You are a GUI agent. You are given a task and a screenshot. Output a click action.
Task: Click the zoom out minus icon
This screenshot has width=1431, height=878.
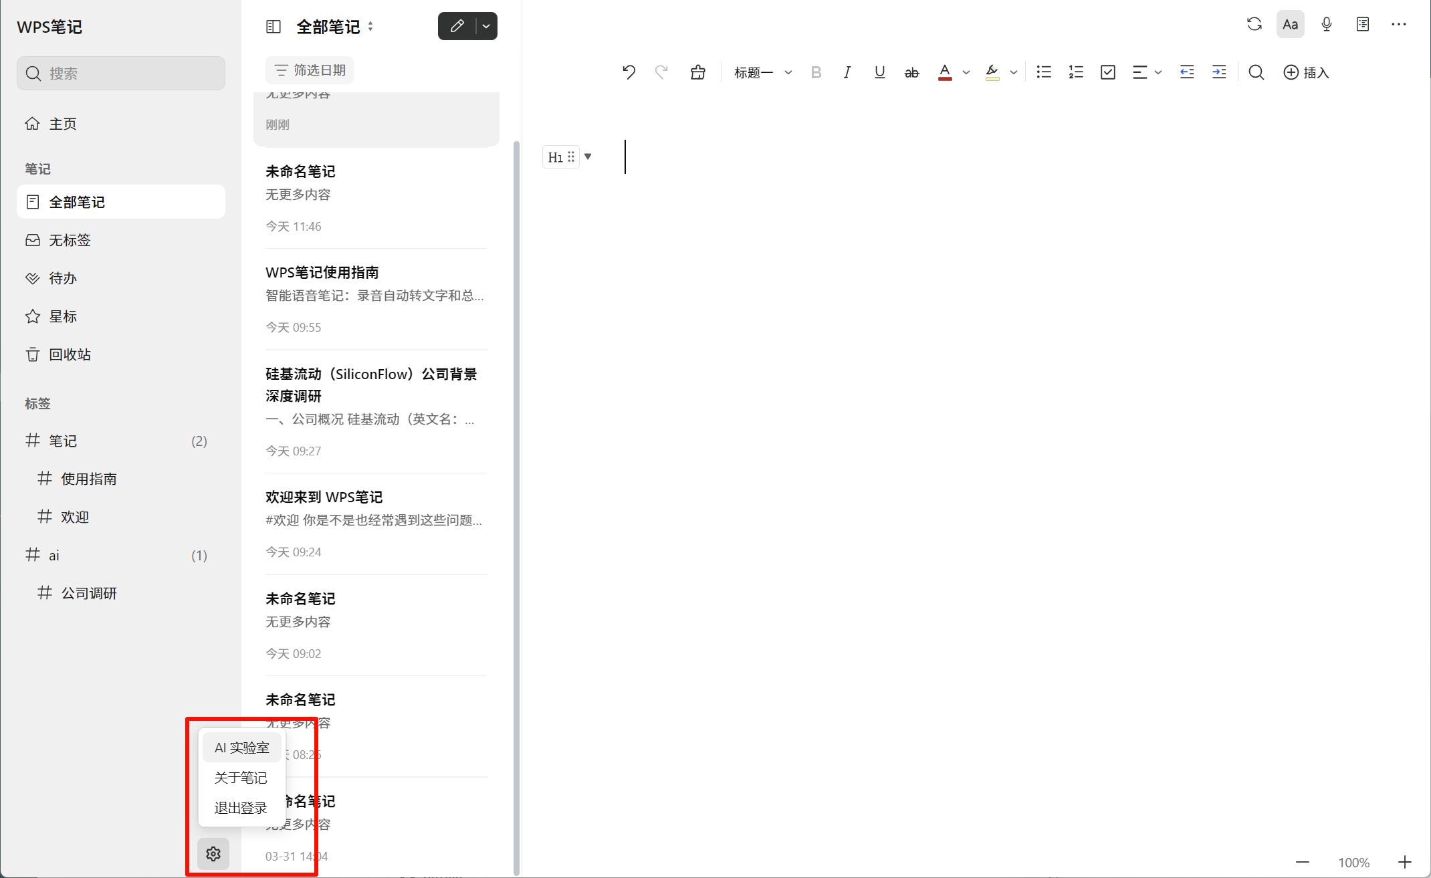(1303, 863)
